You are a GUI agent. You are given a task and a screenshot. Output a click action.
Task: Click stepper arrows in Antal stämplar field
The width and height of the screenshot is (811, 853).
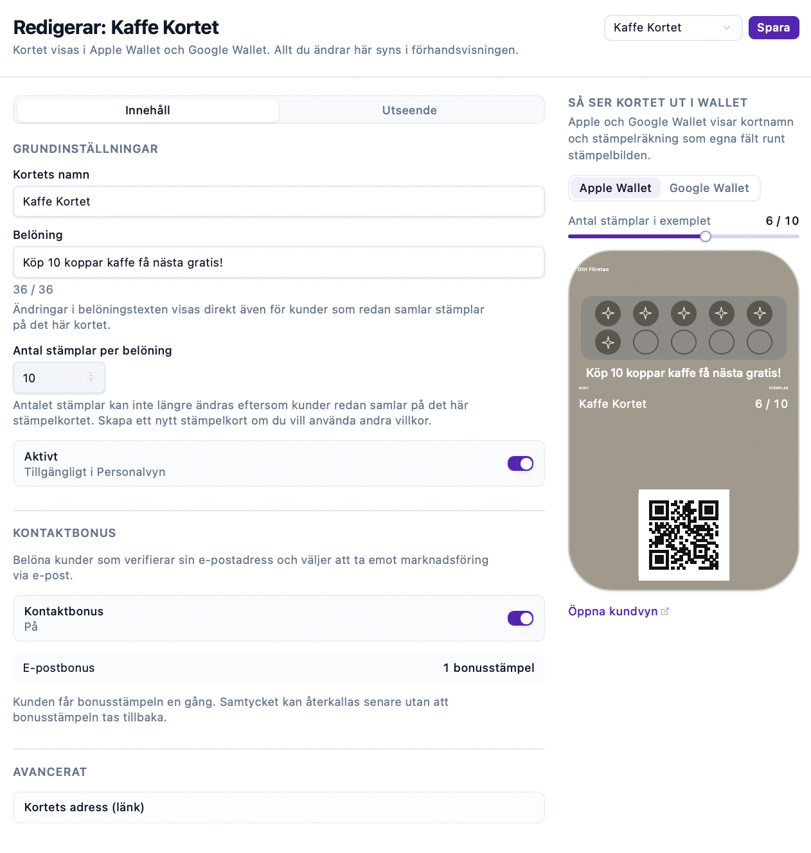91,378
